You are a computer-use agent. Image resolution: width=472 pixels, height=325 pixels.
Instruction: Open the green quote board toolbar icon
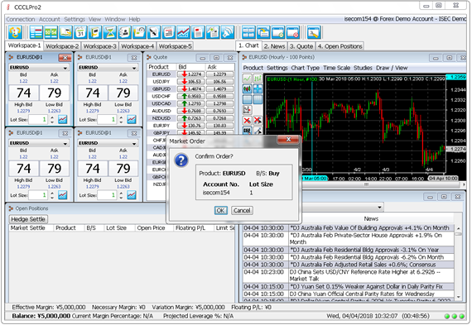tap(51, 32)
